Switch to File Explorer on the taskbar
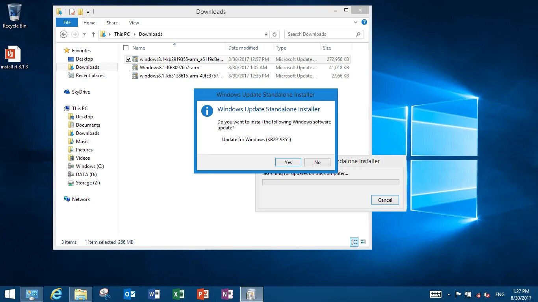The width and height of the screenshot is (538, 302). pos(81,294)
